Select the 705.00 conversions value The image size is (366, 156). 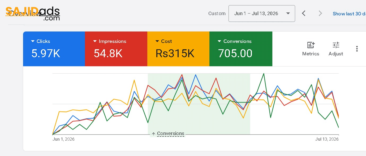pyautogui.click(x=235, y=54)
